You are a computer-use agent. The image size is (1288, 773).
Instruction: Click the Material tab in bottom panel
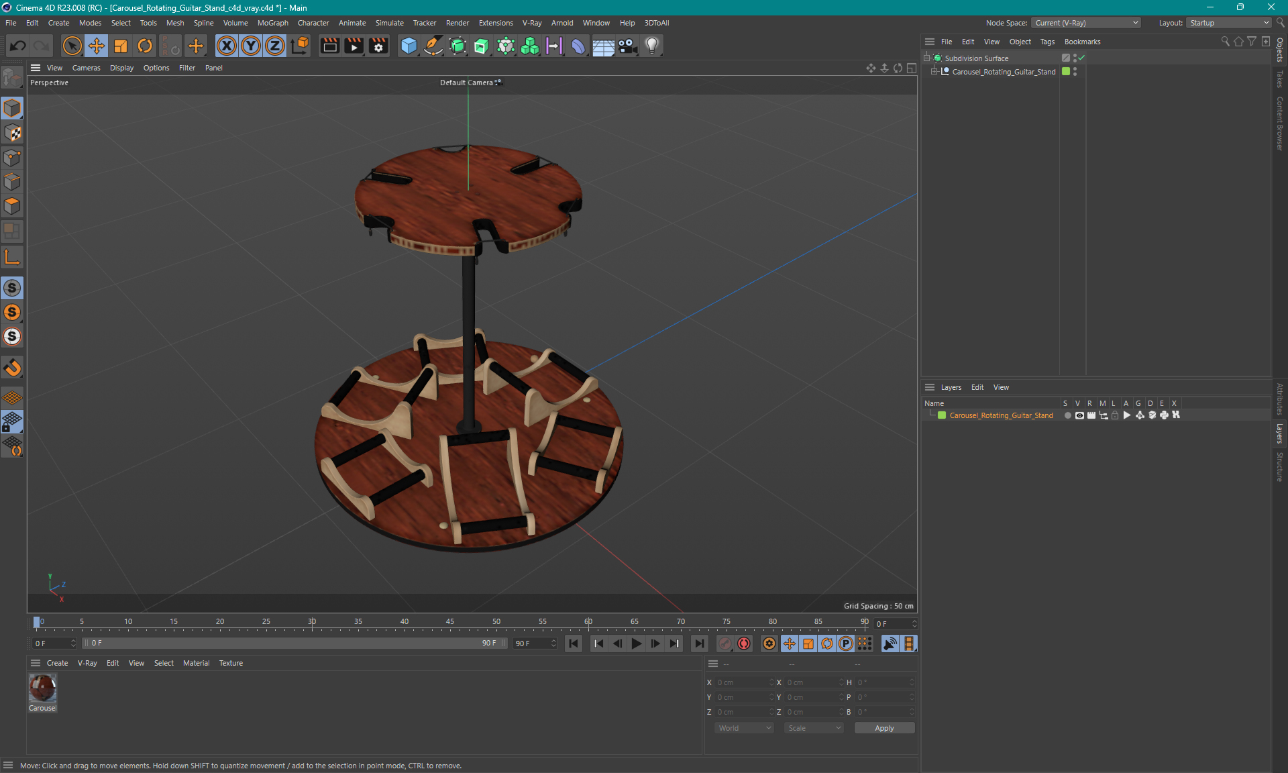coord(195,662)
